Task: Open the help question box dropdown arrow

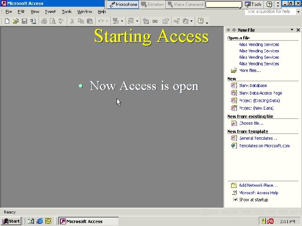Action: [x=298, y=12]
